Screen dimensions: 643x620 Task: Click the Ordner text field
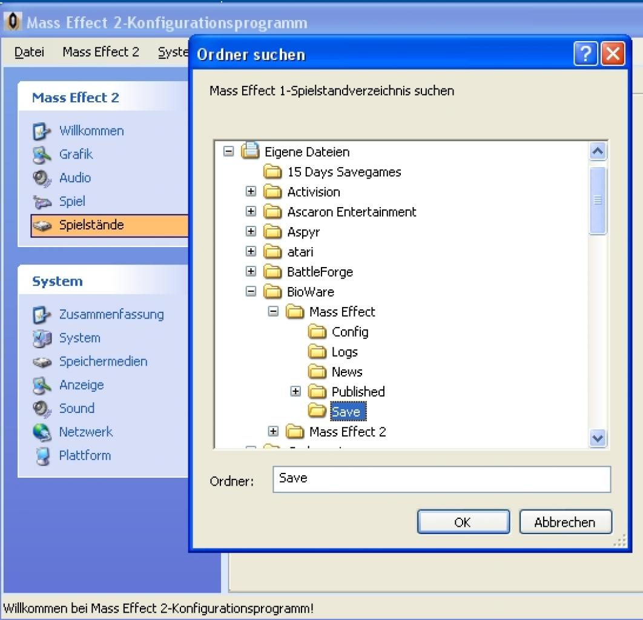point(441,479)
